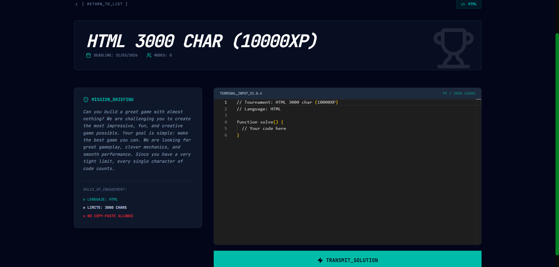Image resolution: width=559 pixels, height=267 pixels.
Task: Click the code brackets icon in HTML badge
Action: pyautogui.click(x=463, y=4)
